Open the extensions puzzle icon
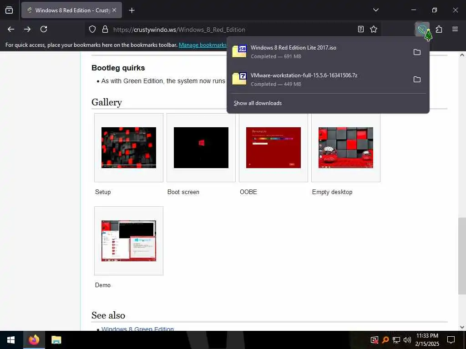Image resolution: width=466 pixels, height=349 pixels. click(x=439, y=29)
